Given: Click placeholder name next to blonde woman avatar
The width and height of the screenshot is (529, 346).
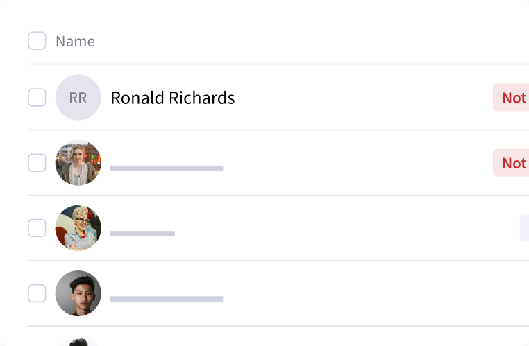Looking at the screenshot, I should pos(167,168).
